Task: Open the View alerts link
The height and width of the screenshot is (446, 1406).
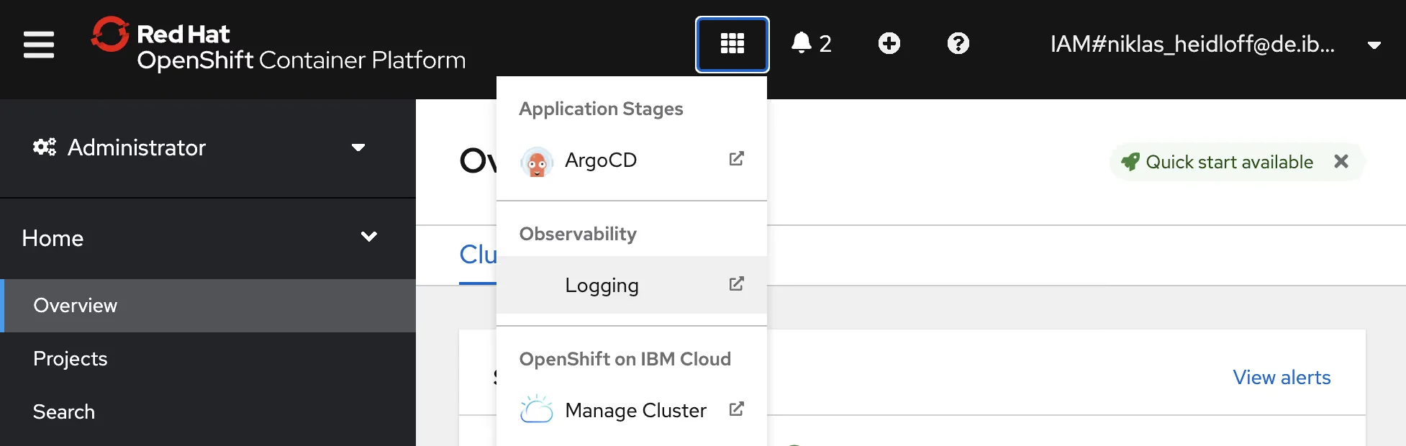Action: coord(1282,378)
